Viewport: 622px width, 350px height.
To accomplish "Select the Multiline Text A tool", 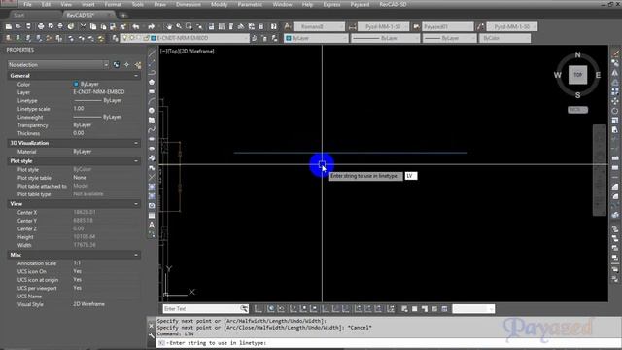I will (x=152, y=225).
